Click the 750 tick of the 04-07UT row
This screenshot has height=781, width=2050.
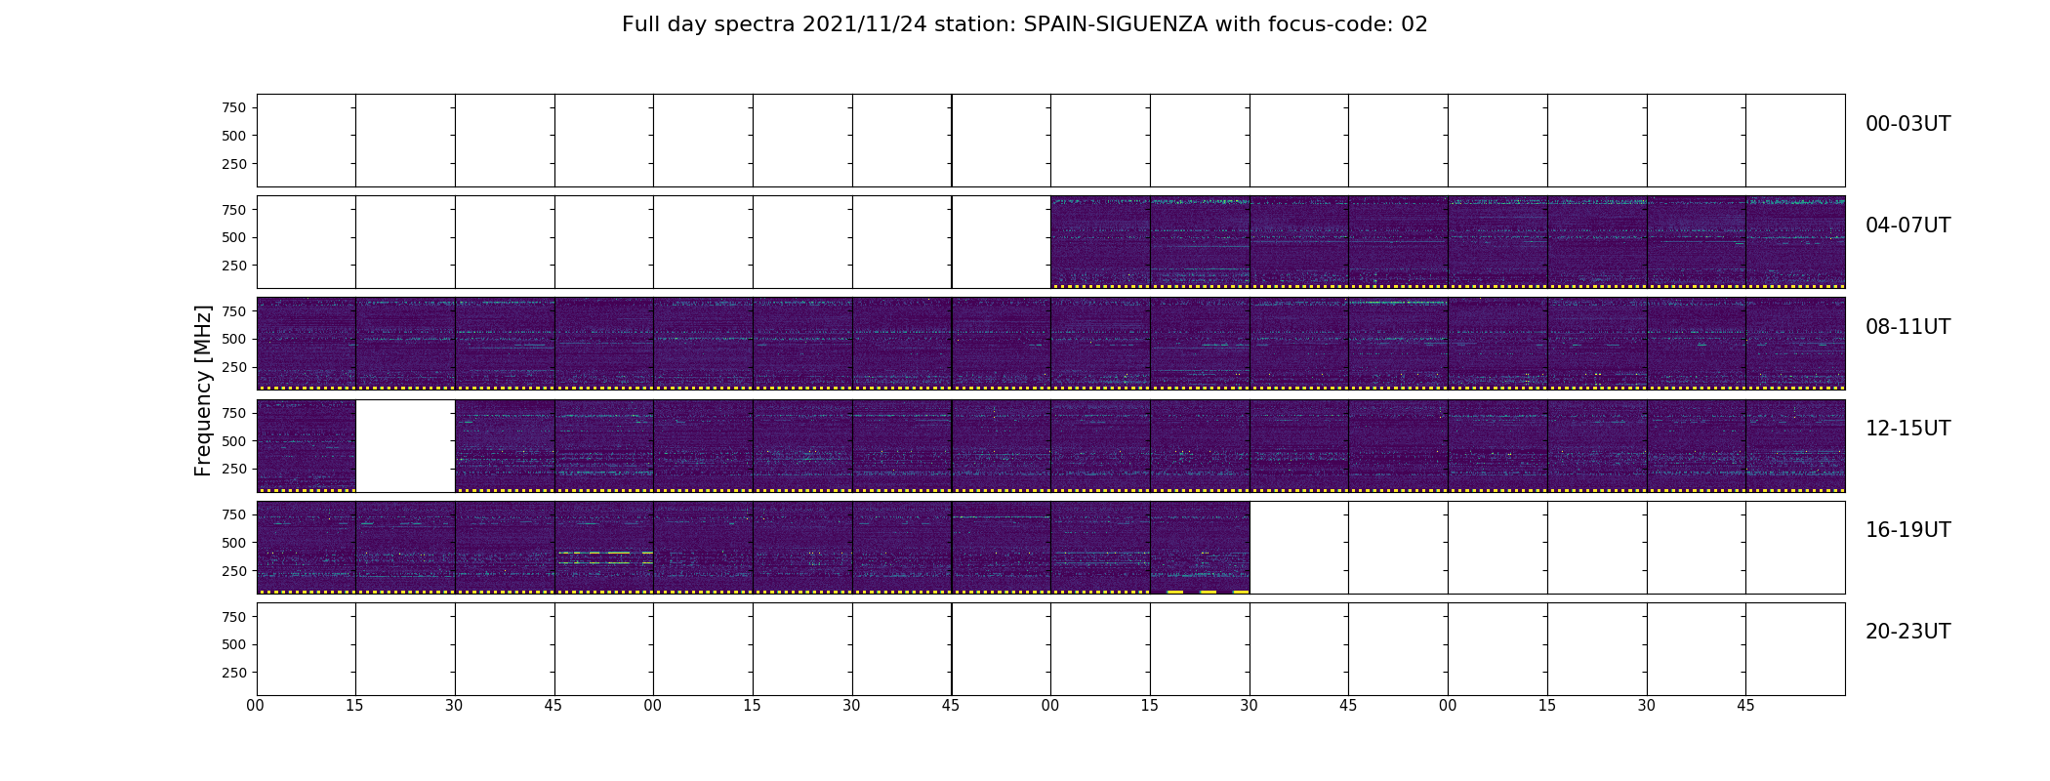point(234,209)
